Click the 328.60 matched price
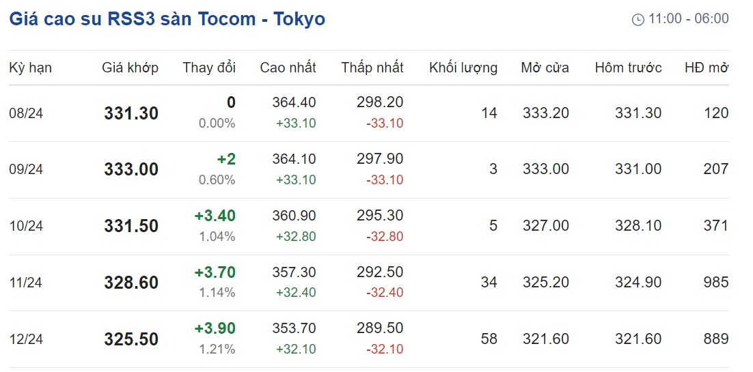This screenshot has width=753, height=372. (131, 283)
